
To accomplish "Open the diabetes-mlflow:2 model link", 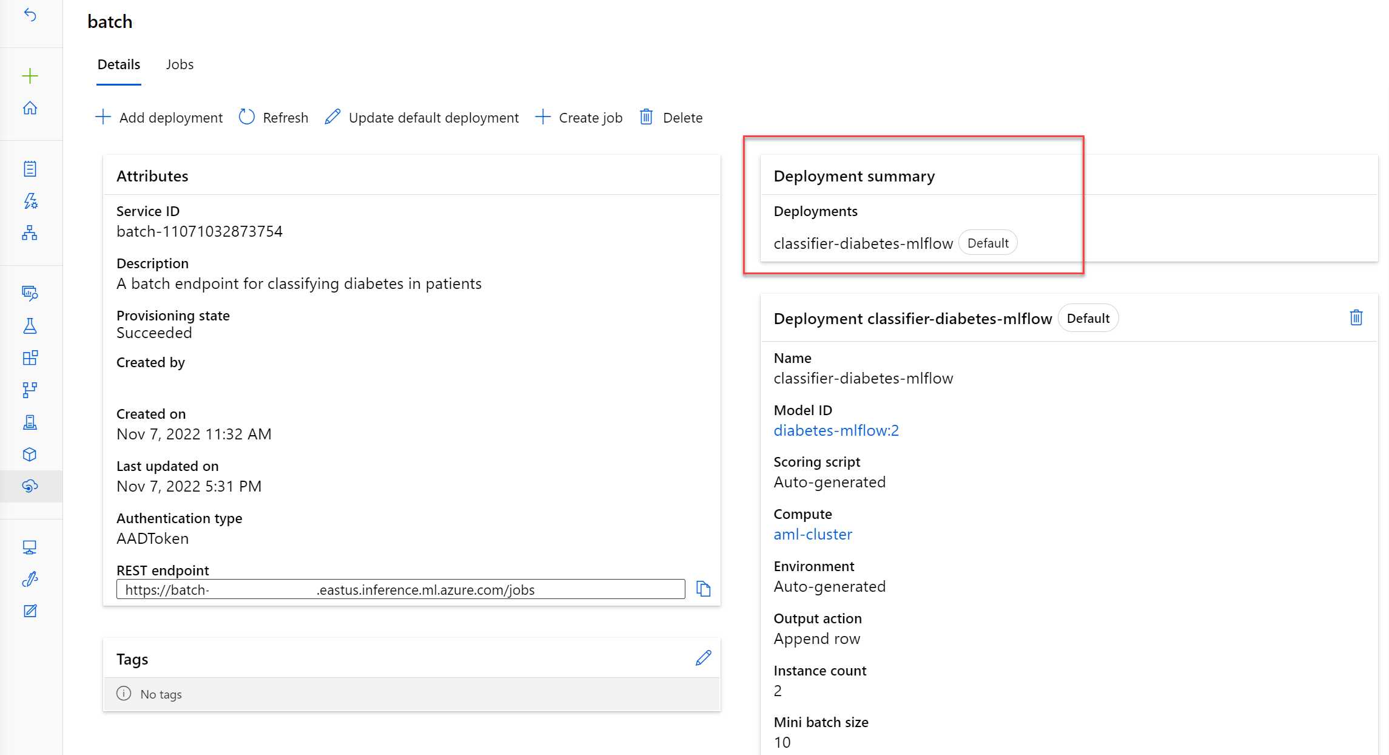I will point(836,430).
